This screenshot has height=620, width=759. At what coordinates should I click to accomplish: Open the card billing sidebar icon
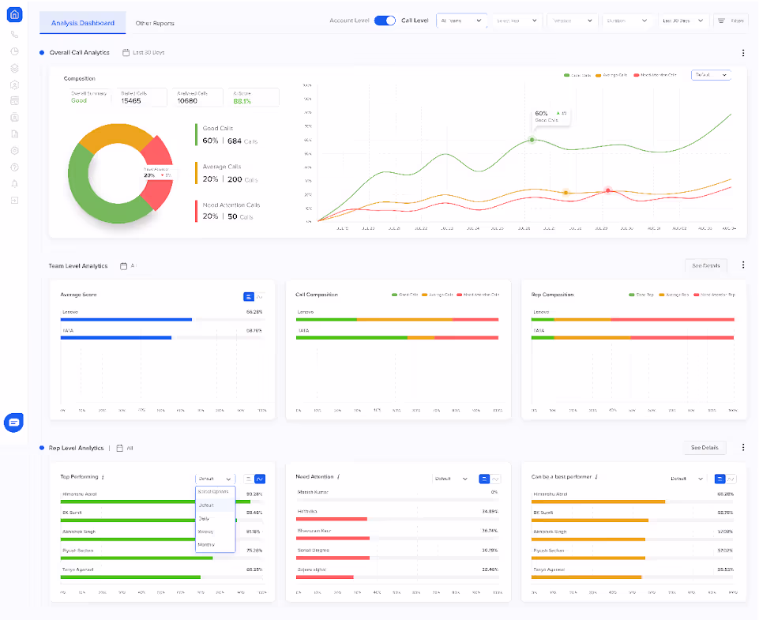[x=14, y=101]
